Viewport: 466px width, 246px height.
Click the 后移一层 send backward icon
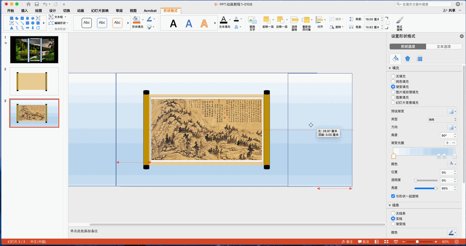(280, 20)
